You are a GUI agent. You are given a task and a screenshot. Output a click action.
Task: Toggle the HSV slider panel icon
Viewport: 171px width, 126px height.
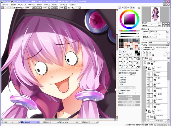click(125, 8)
